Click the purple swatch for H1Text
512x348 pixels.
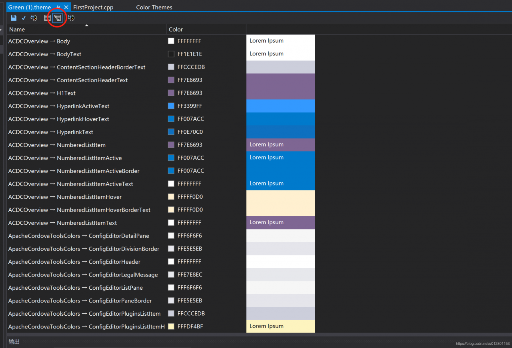(171, 93)
